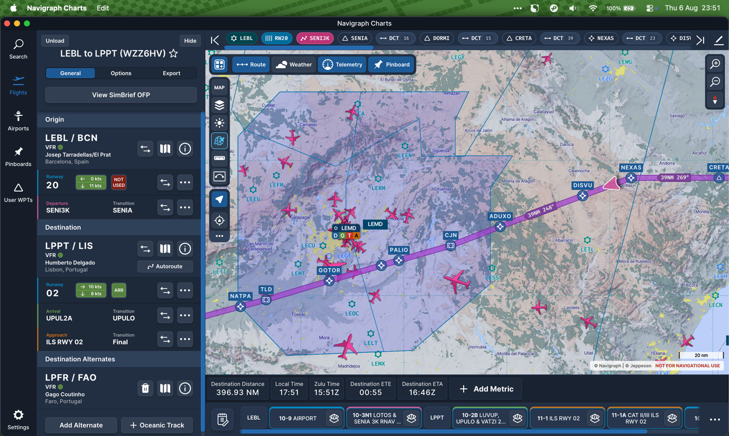Toggle the Telemetry panel
This screenshot has width=729, height=436.
coord(342,64)
